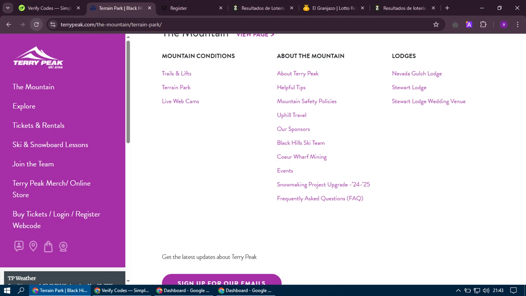Open the volume control in system tray

click(486, 290)
